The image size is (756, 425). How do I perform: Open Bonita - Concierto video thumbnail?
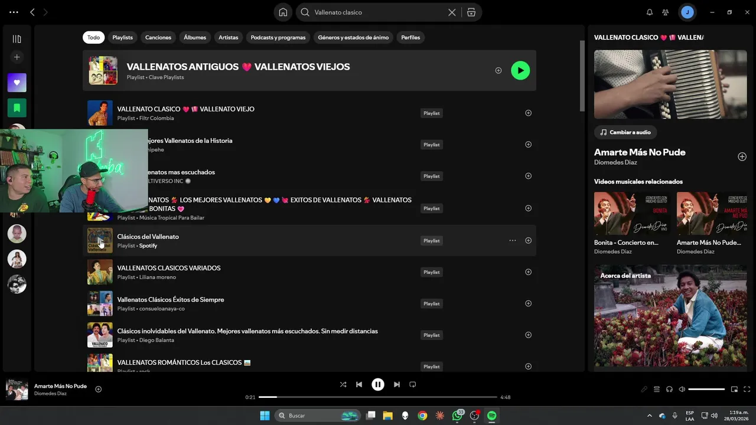[632, 213]
